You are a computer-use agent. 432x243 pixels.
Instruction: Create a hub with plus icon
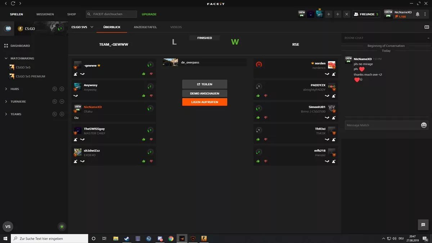click(x=62, y=89)
